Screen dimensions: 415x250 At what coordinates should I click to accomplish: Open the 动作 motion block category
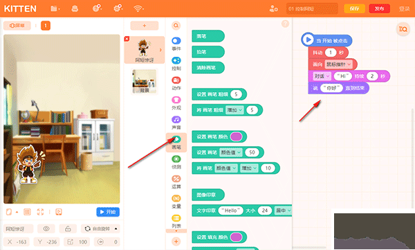176,83
